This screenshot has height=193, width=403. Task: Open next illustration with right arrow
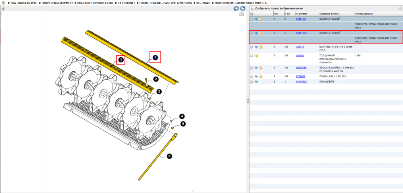click(242, 8)
